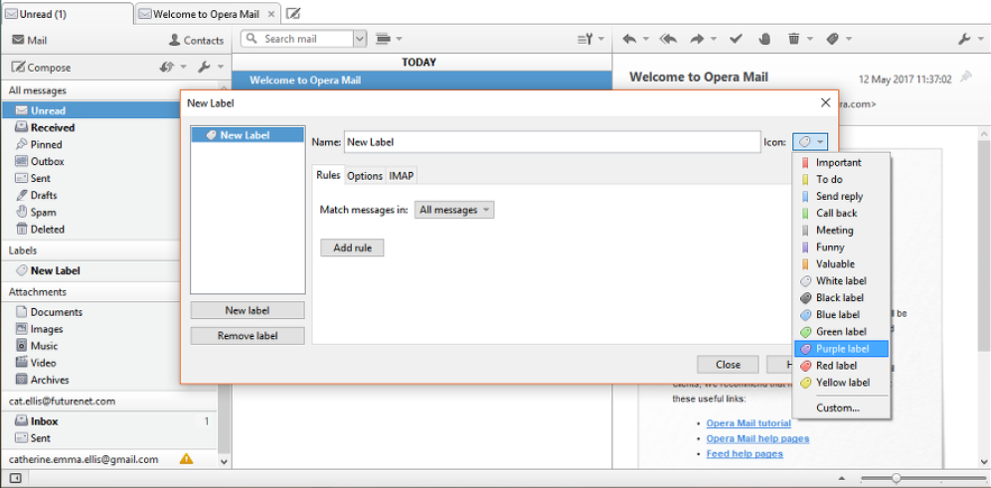Click the compose new tab pencil icon
Viewport: 991px width, 488px height.
tap(292, 13)
